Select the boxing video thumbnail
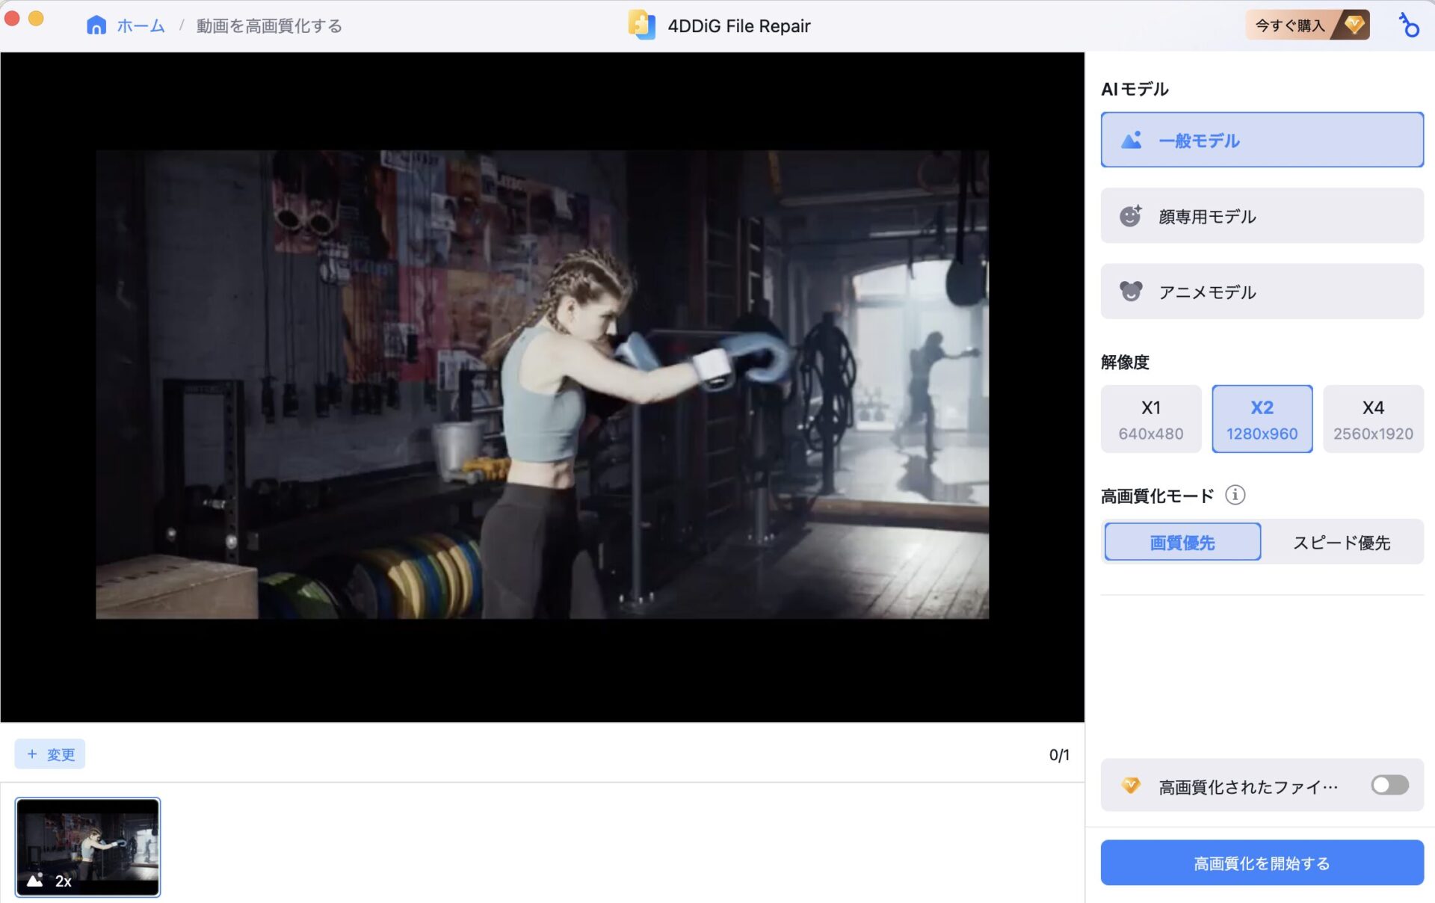This screenshot has width=1435, height=903. point(87,847)
